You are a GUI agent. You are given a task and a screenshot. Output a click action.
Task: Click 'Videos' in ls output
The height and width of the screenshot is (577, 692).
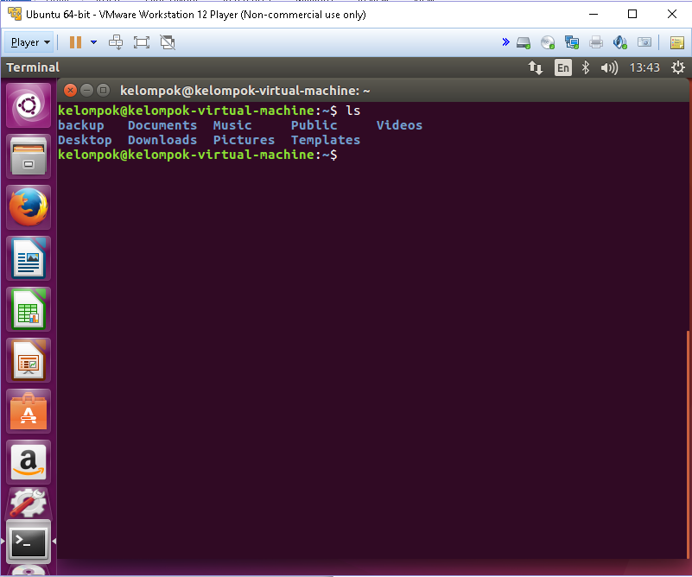[399, 125]
